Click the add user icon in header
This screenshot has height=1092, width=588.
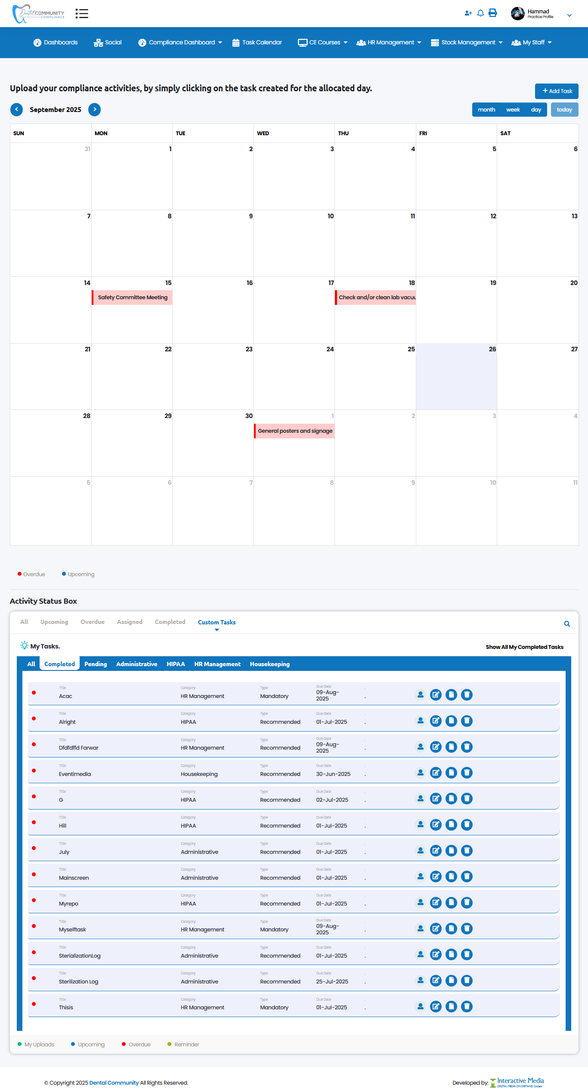468,13
